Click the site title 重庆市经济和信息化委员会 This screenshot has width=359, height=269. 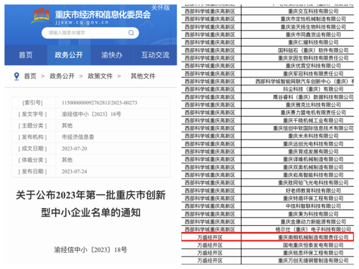click(102, 15)
